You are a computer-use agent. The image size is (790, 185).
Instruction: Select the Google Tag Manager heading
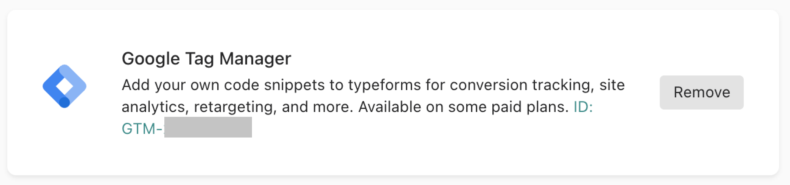tap(206, 59)
